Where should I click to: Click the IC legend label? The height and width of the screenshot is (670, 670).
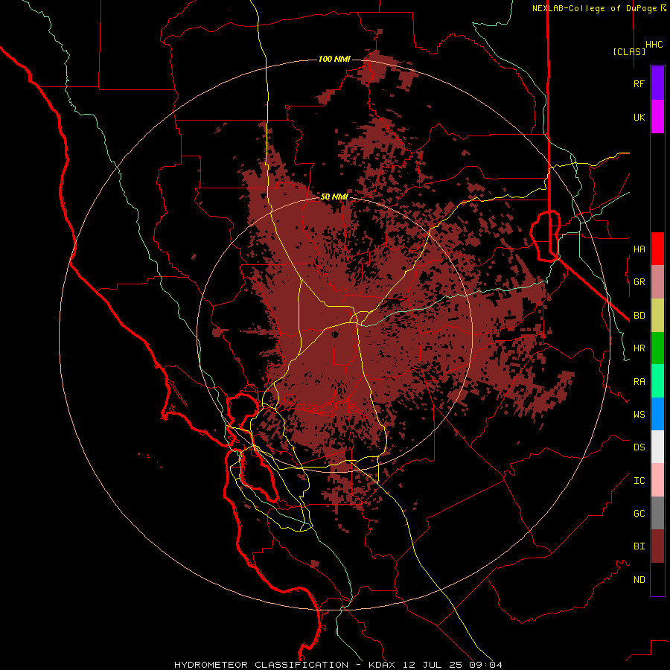(639, 481)
